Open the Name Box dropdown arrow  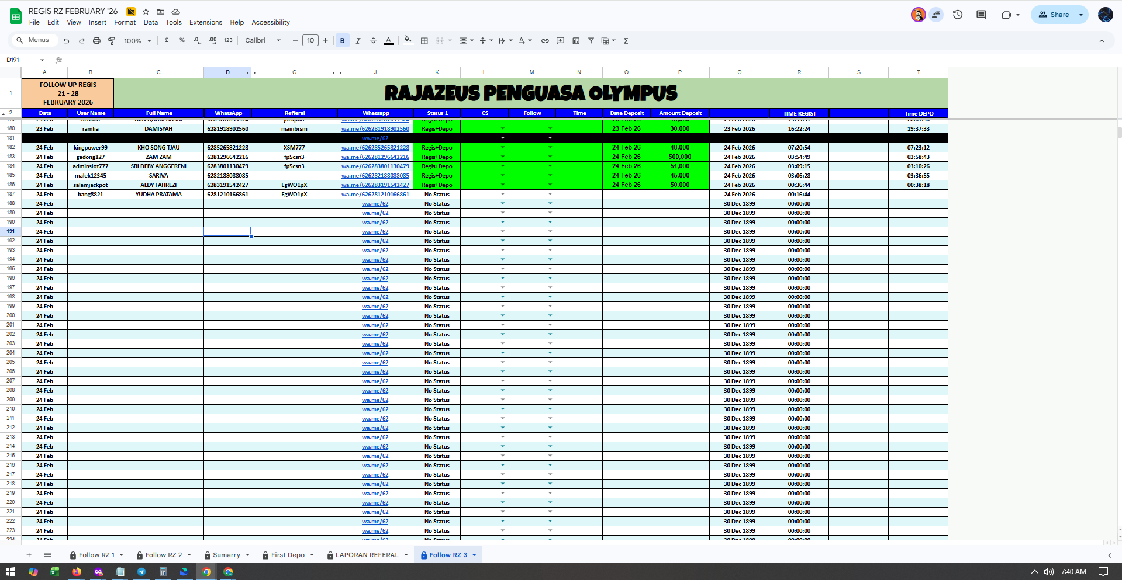(42, 60)
